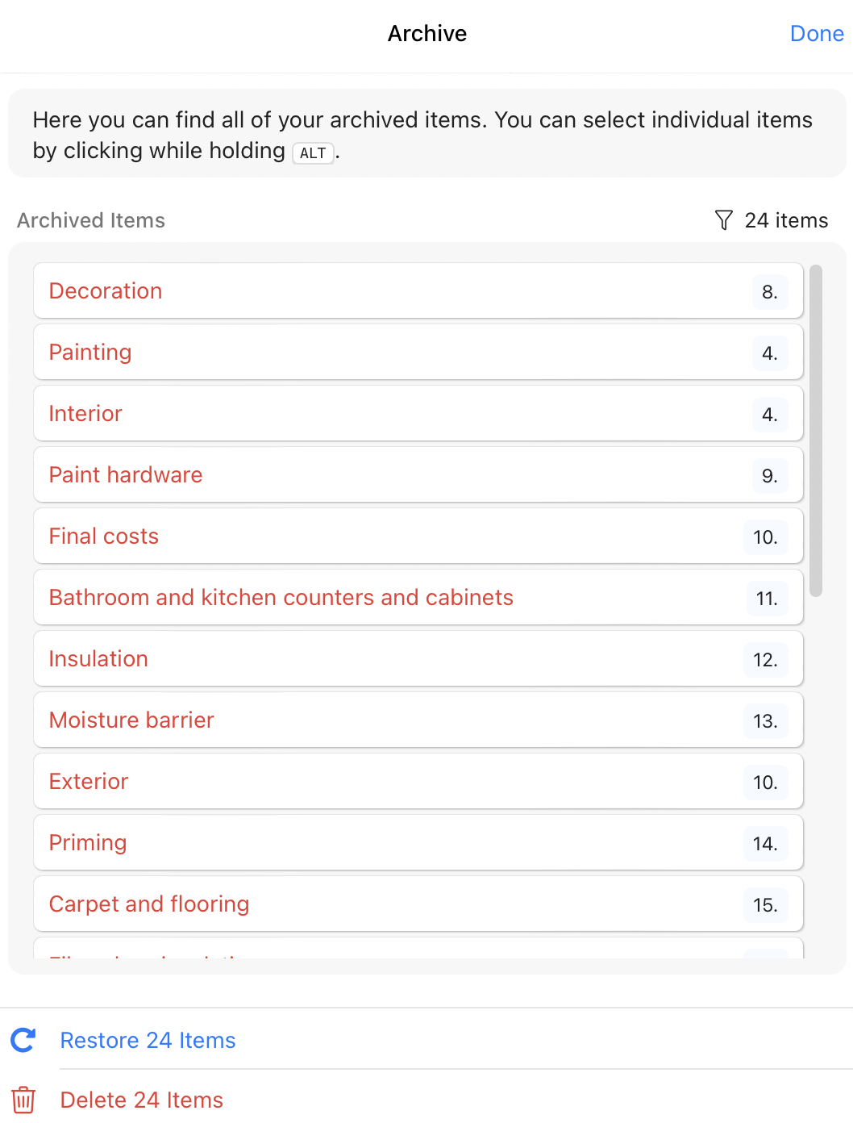Click Done to close the Archive view

click(x=817, y=34)
